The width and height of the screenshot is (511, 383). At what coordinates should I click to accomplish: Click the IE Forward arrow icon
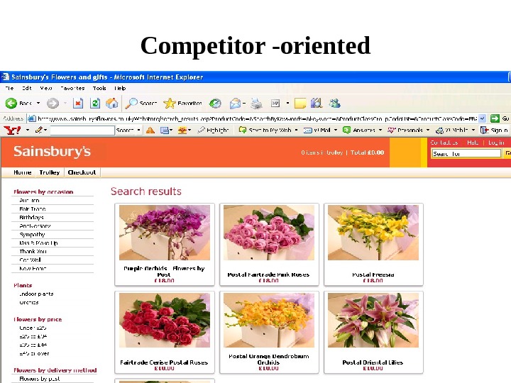pyautogui.click(x=53, y=104)
